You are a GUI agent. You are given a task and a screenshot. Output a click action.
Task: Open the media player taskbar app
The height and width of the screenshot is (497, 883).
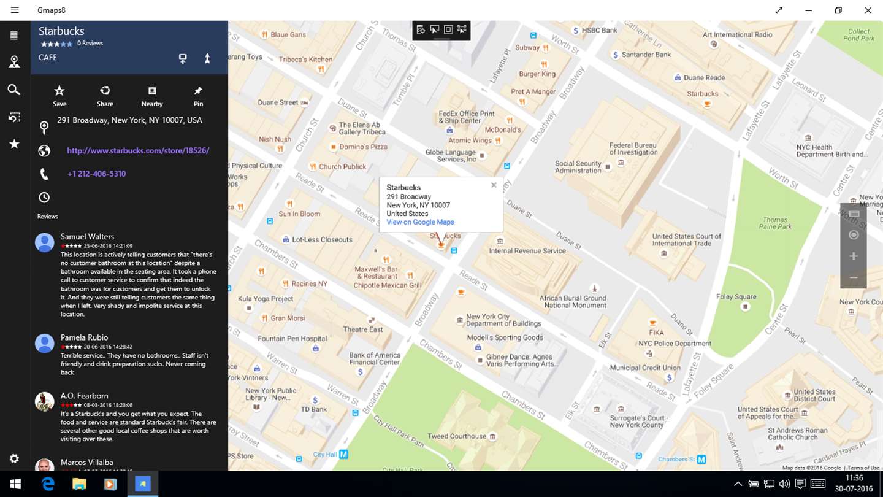(x=110, y=484)
